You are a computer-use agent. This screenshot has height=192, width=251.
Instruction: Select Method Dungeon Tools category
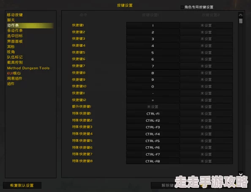[28, 68]
